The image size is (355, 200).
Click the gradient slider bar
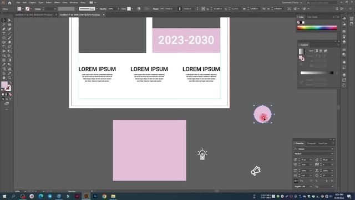317,73
